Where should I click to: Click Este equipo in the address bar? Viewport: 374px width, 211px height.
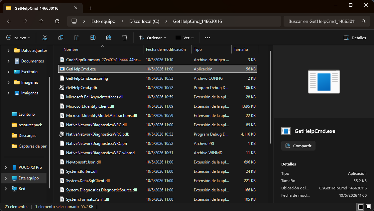pos(103,21)
